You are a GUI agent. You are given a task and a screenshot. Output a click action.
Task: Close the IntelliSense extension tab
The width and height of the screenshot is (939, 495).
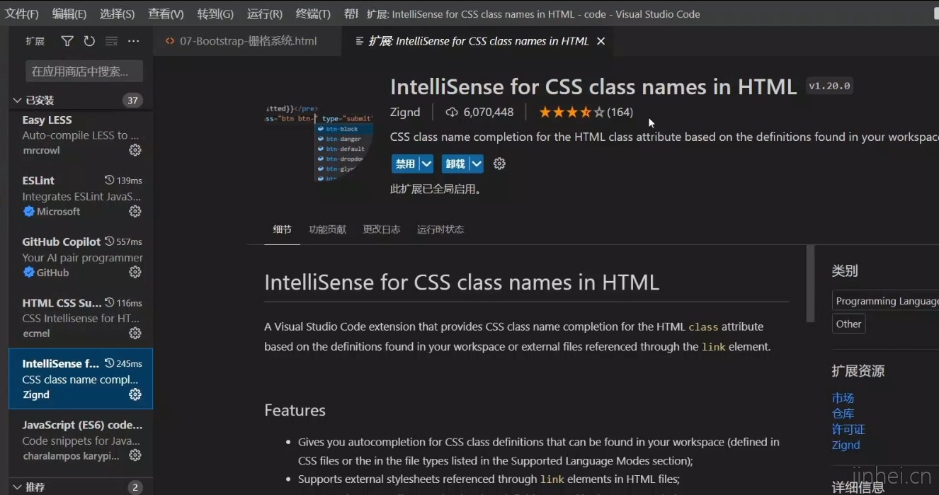(601, 41)
